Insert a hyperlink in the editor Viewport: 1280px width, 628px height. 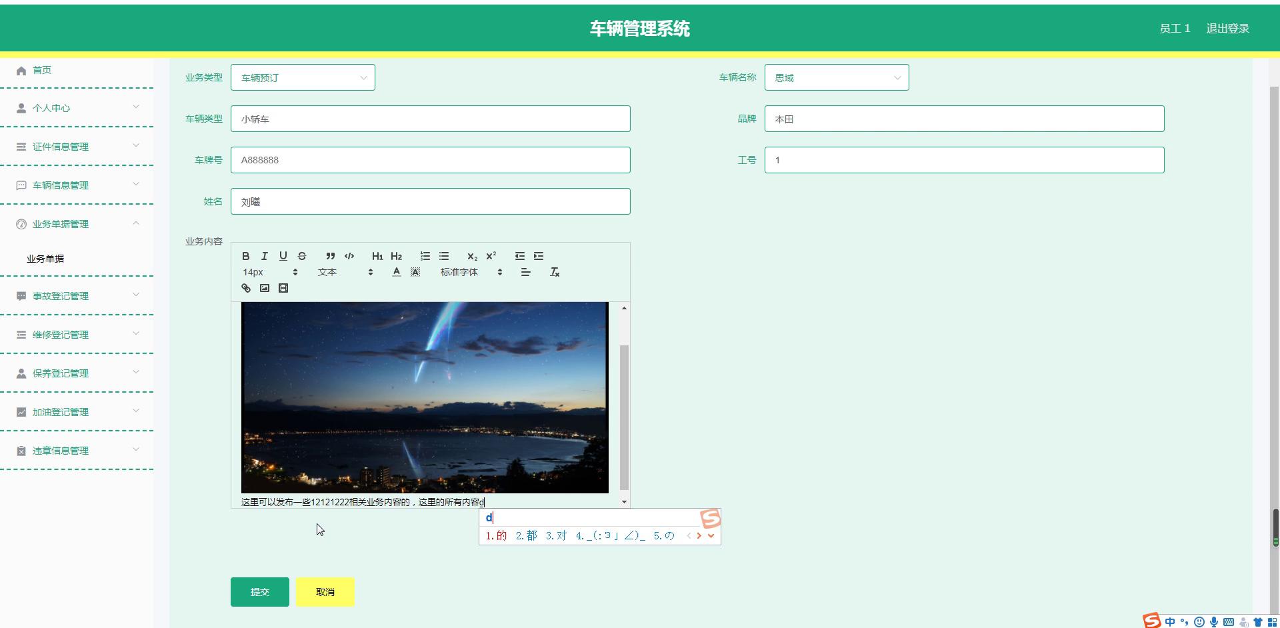click(246, 288)
